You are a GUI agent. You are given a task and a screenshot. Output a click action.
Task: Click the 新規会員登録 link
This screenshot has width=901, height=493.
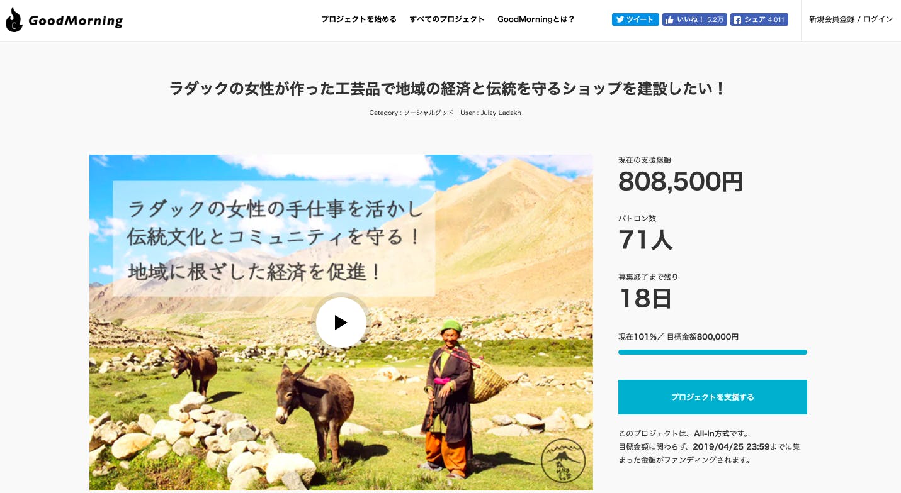(x=832, y=19)
